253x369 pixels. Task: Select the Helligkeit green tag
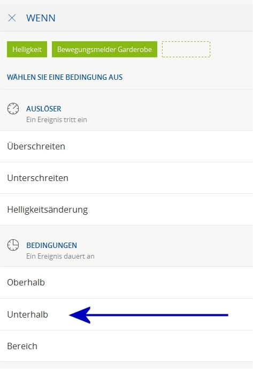click(27, 49)
